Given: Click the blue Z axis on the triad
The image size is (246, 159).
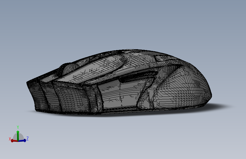Looking at the screenshot, I should (x=22, y=141).
